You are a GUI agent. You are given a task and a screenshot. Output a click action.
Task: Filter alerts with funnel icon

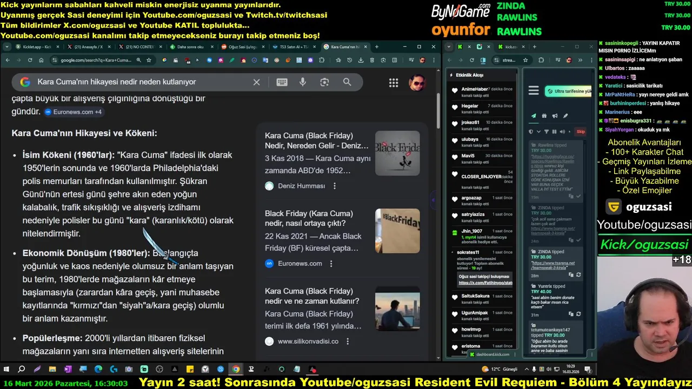547,131
